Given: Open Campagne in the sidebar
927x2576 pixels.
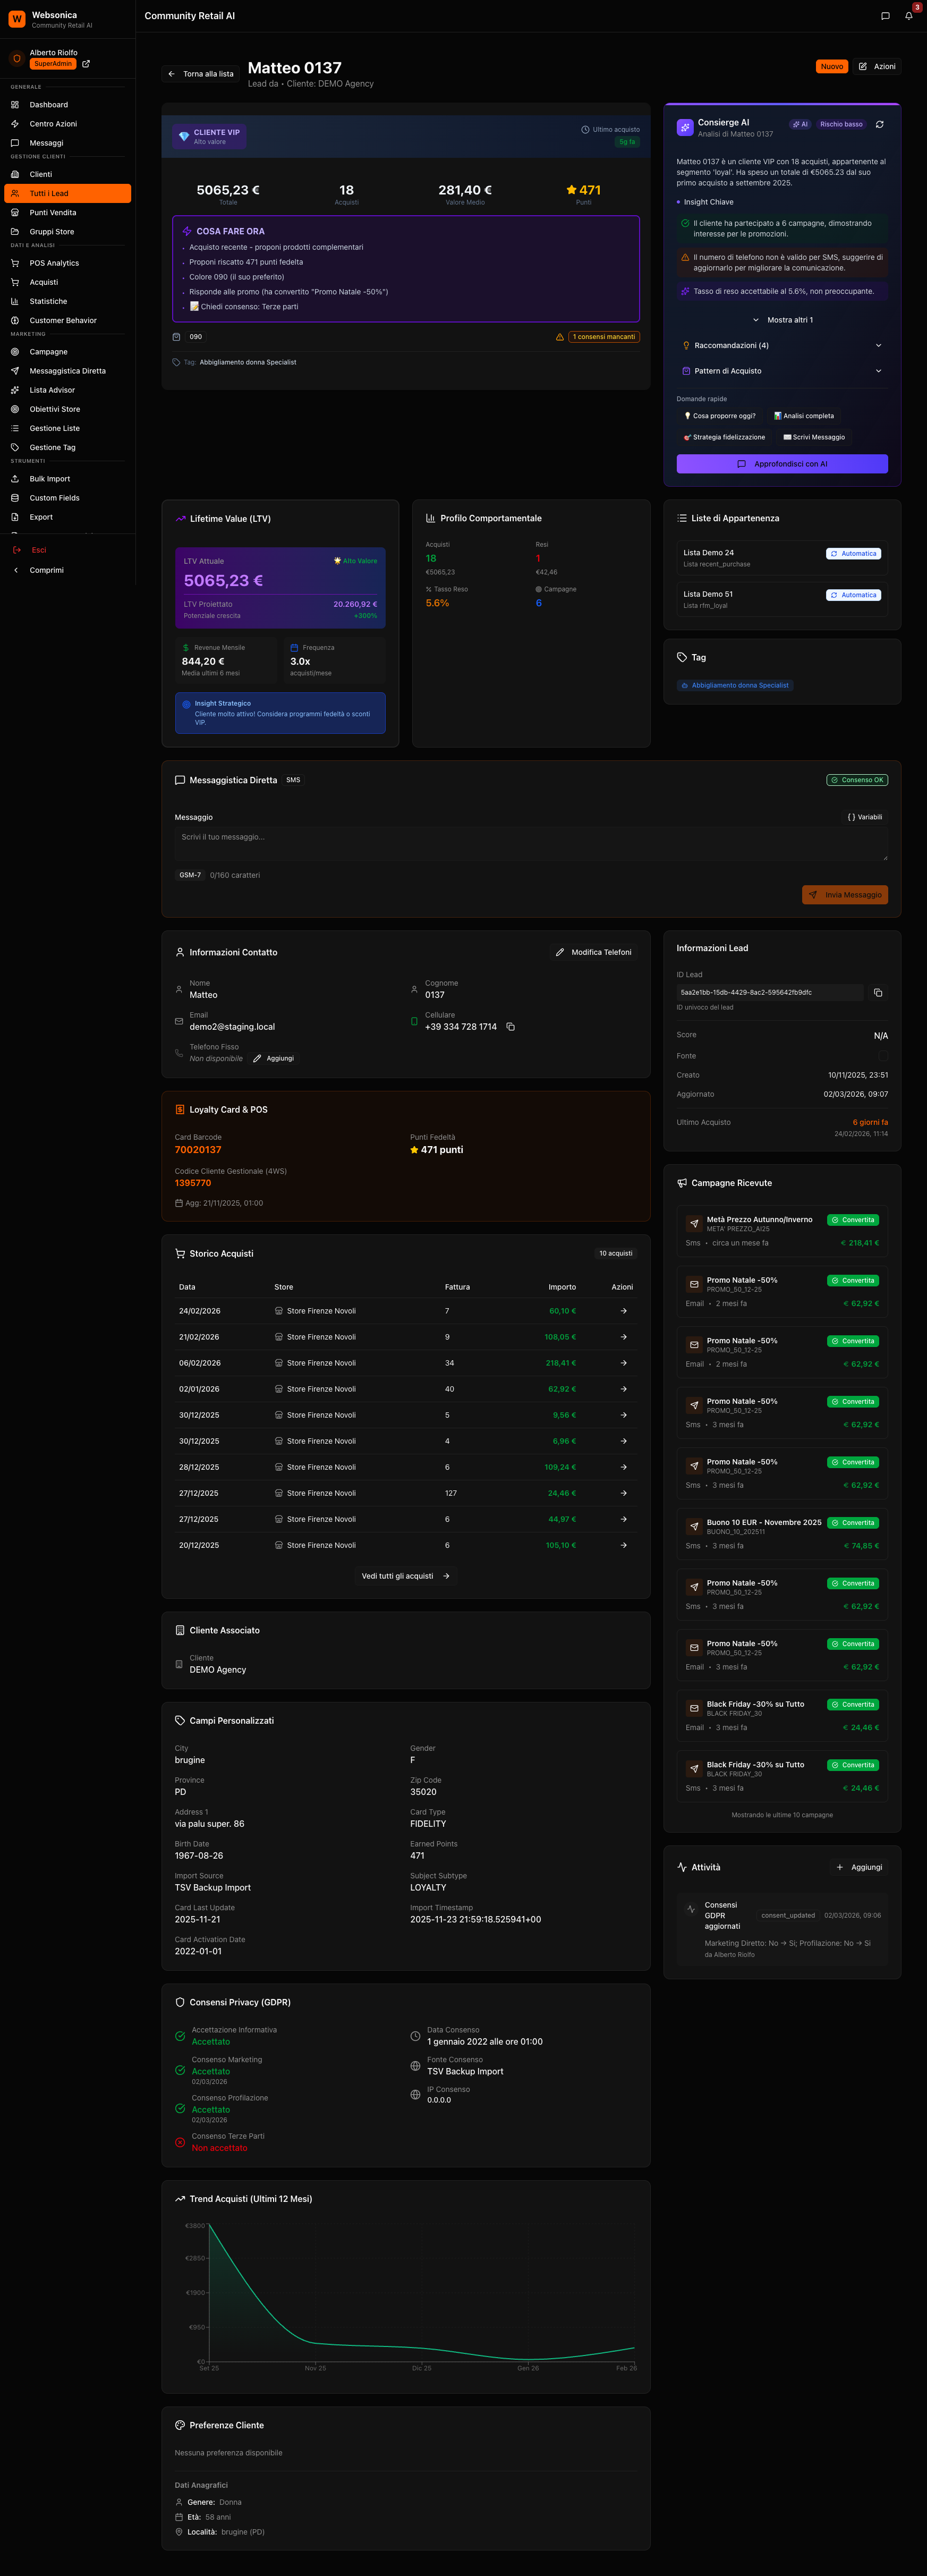Looking at the screenshot, I should (48, 352).
